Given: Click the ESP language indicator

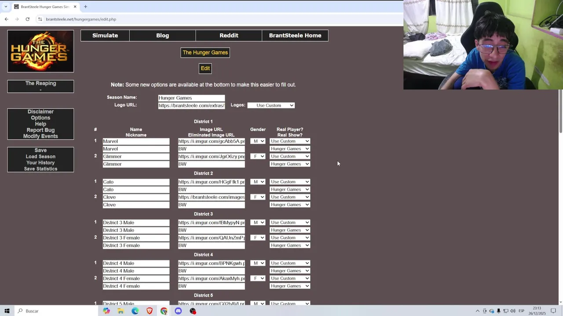Looking at the screenshot, I should [521, 311].
